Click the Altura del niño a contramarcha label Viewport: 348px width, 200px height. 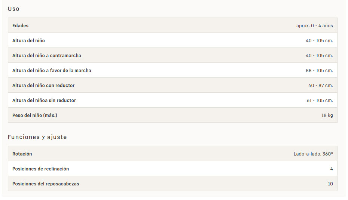point(47,56)
